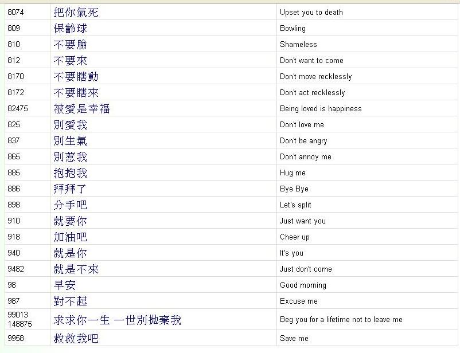Select 'Being loved is happiness' text
The image size is (460, 353).
click(x=321, y=108)
